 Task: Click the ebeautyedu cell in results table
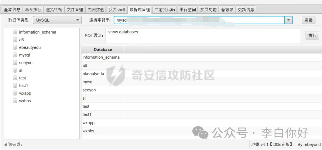pyautogui.click(x=103, y=74)
